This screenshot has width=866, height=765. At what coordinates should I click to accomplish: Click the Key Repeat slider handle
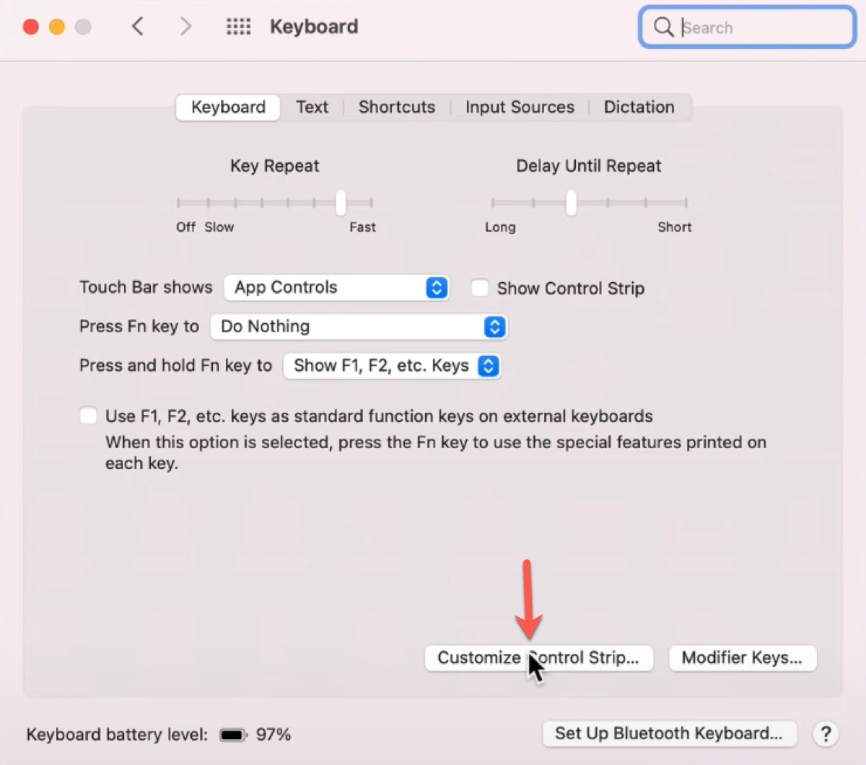pos(341,203)
